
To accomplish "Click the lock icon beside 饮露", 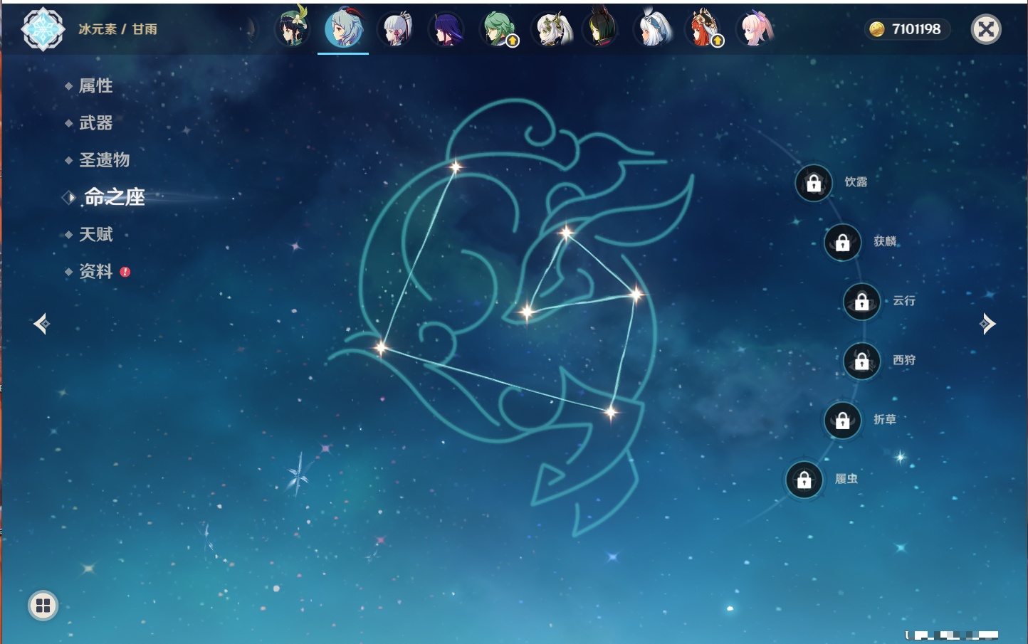I will coord(814,184).
